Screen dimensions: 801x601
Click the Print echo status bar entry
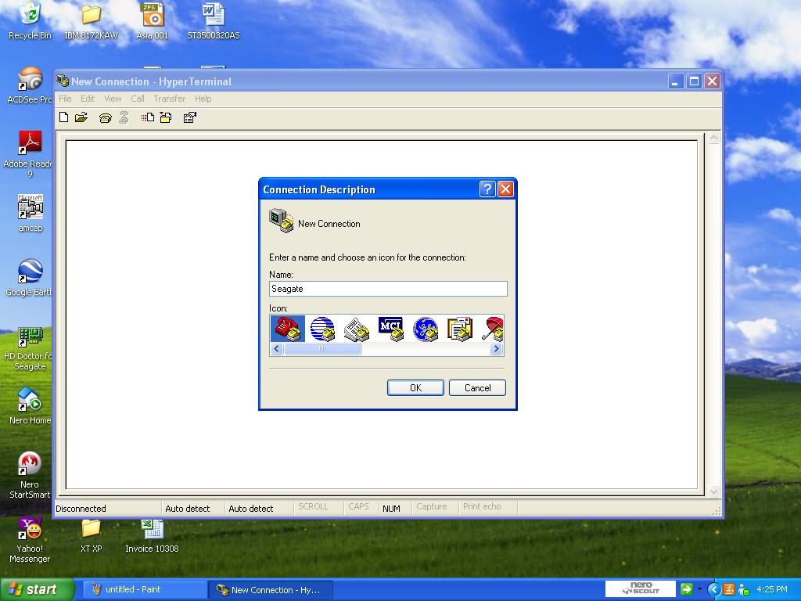tap(482, 506)
